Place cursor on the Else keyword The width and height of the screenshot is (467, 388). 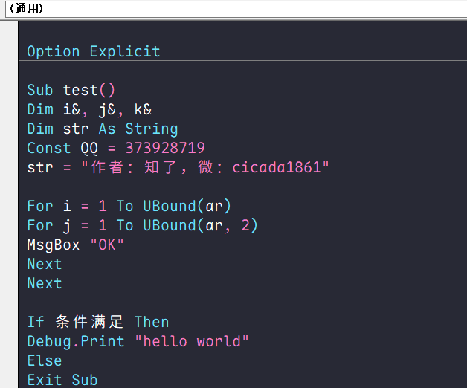tap(45, 360)
